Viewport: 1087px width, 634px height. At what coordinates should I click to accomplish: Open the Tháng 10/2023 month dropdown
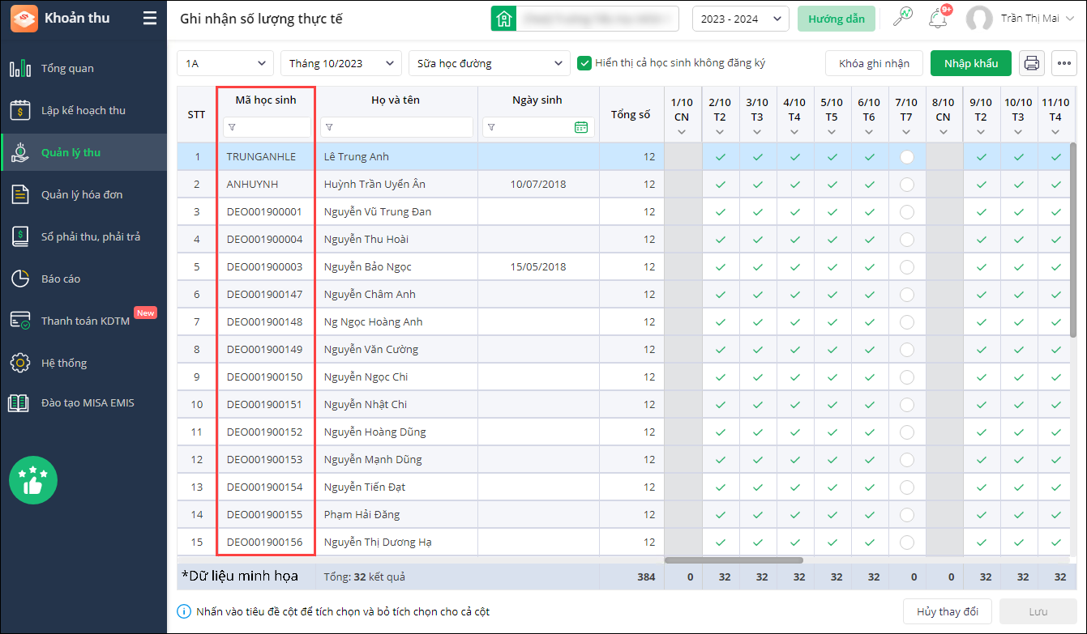coord(340,63)
